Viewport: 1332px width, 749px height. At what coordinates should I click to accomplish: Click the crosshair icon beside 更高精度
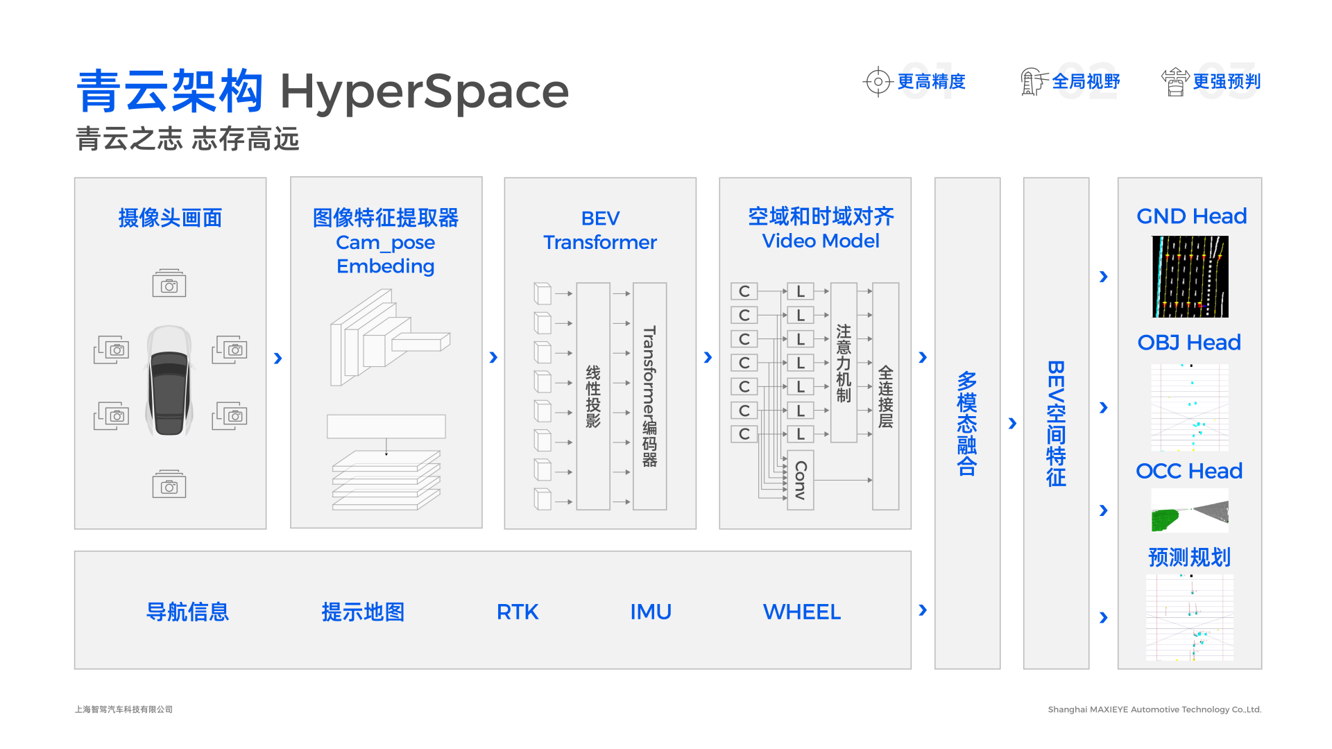point(878,81)
